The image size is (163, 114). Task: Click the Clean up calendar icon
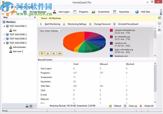coord(125,106)
